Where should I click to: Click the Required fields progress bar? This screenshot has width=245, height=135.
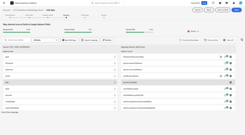tap(78, 32)
